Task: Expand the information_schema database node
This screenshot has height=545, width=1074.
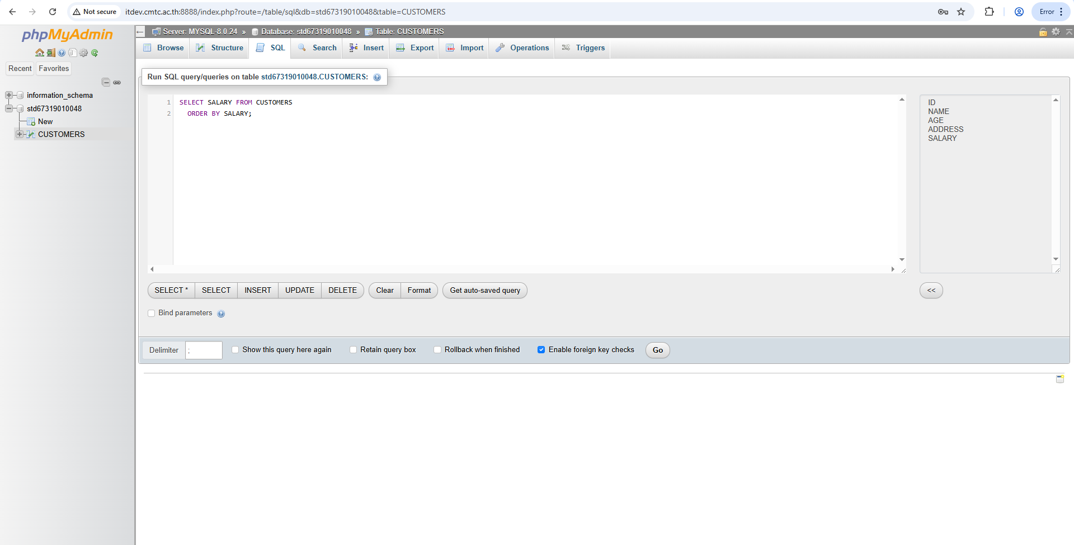Action: click(x=9, y=96)
